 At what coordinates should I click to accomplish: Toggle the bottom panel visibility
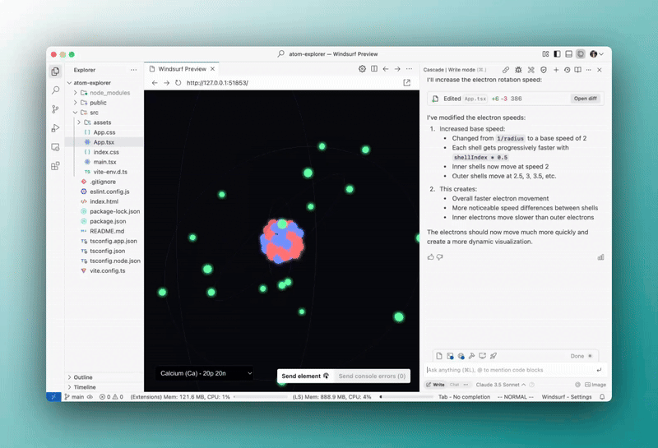[x=569, y=54]
